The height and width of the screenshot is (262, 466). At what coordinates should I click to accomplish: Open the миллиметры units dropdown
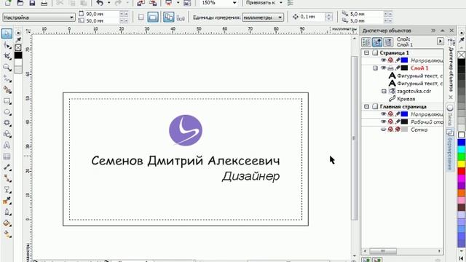[x=280, y=17]
